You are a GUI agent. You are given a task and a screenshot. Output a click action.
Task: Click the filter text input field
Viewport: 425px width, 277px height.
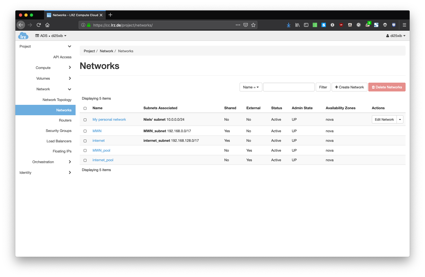click(289, 87)
